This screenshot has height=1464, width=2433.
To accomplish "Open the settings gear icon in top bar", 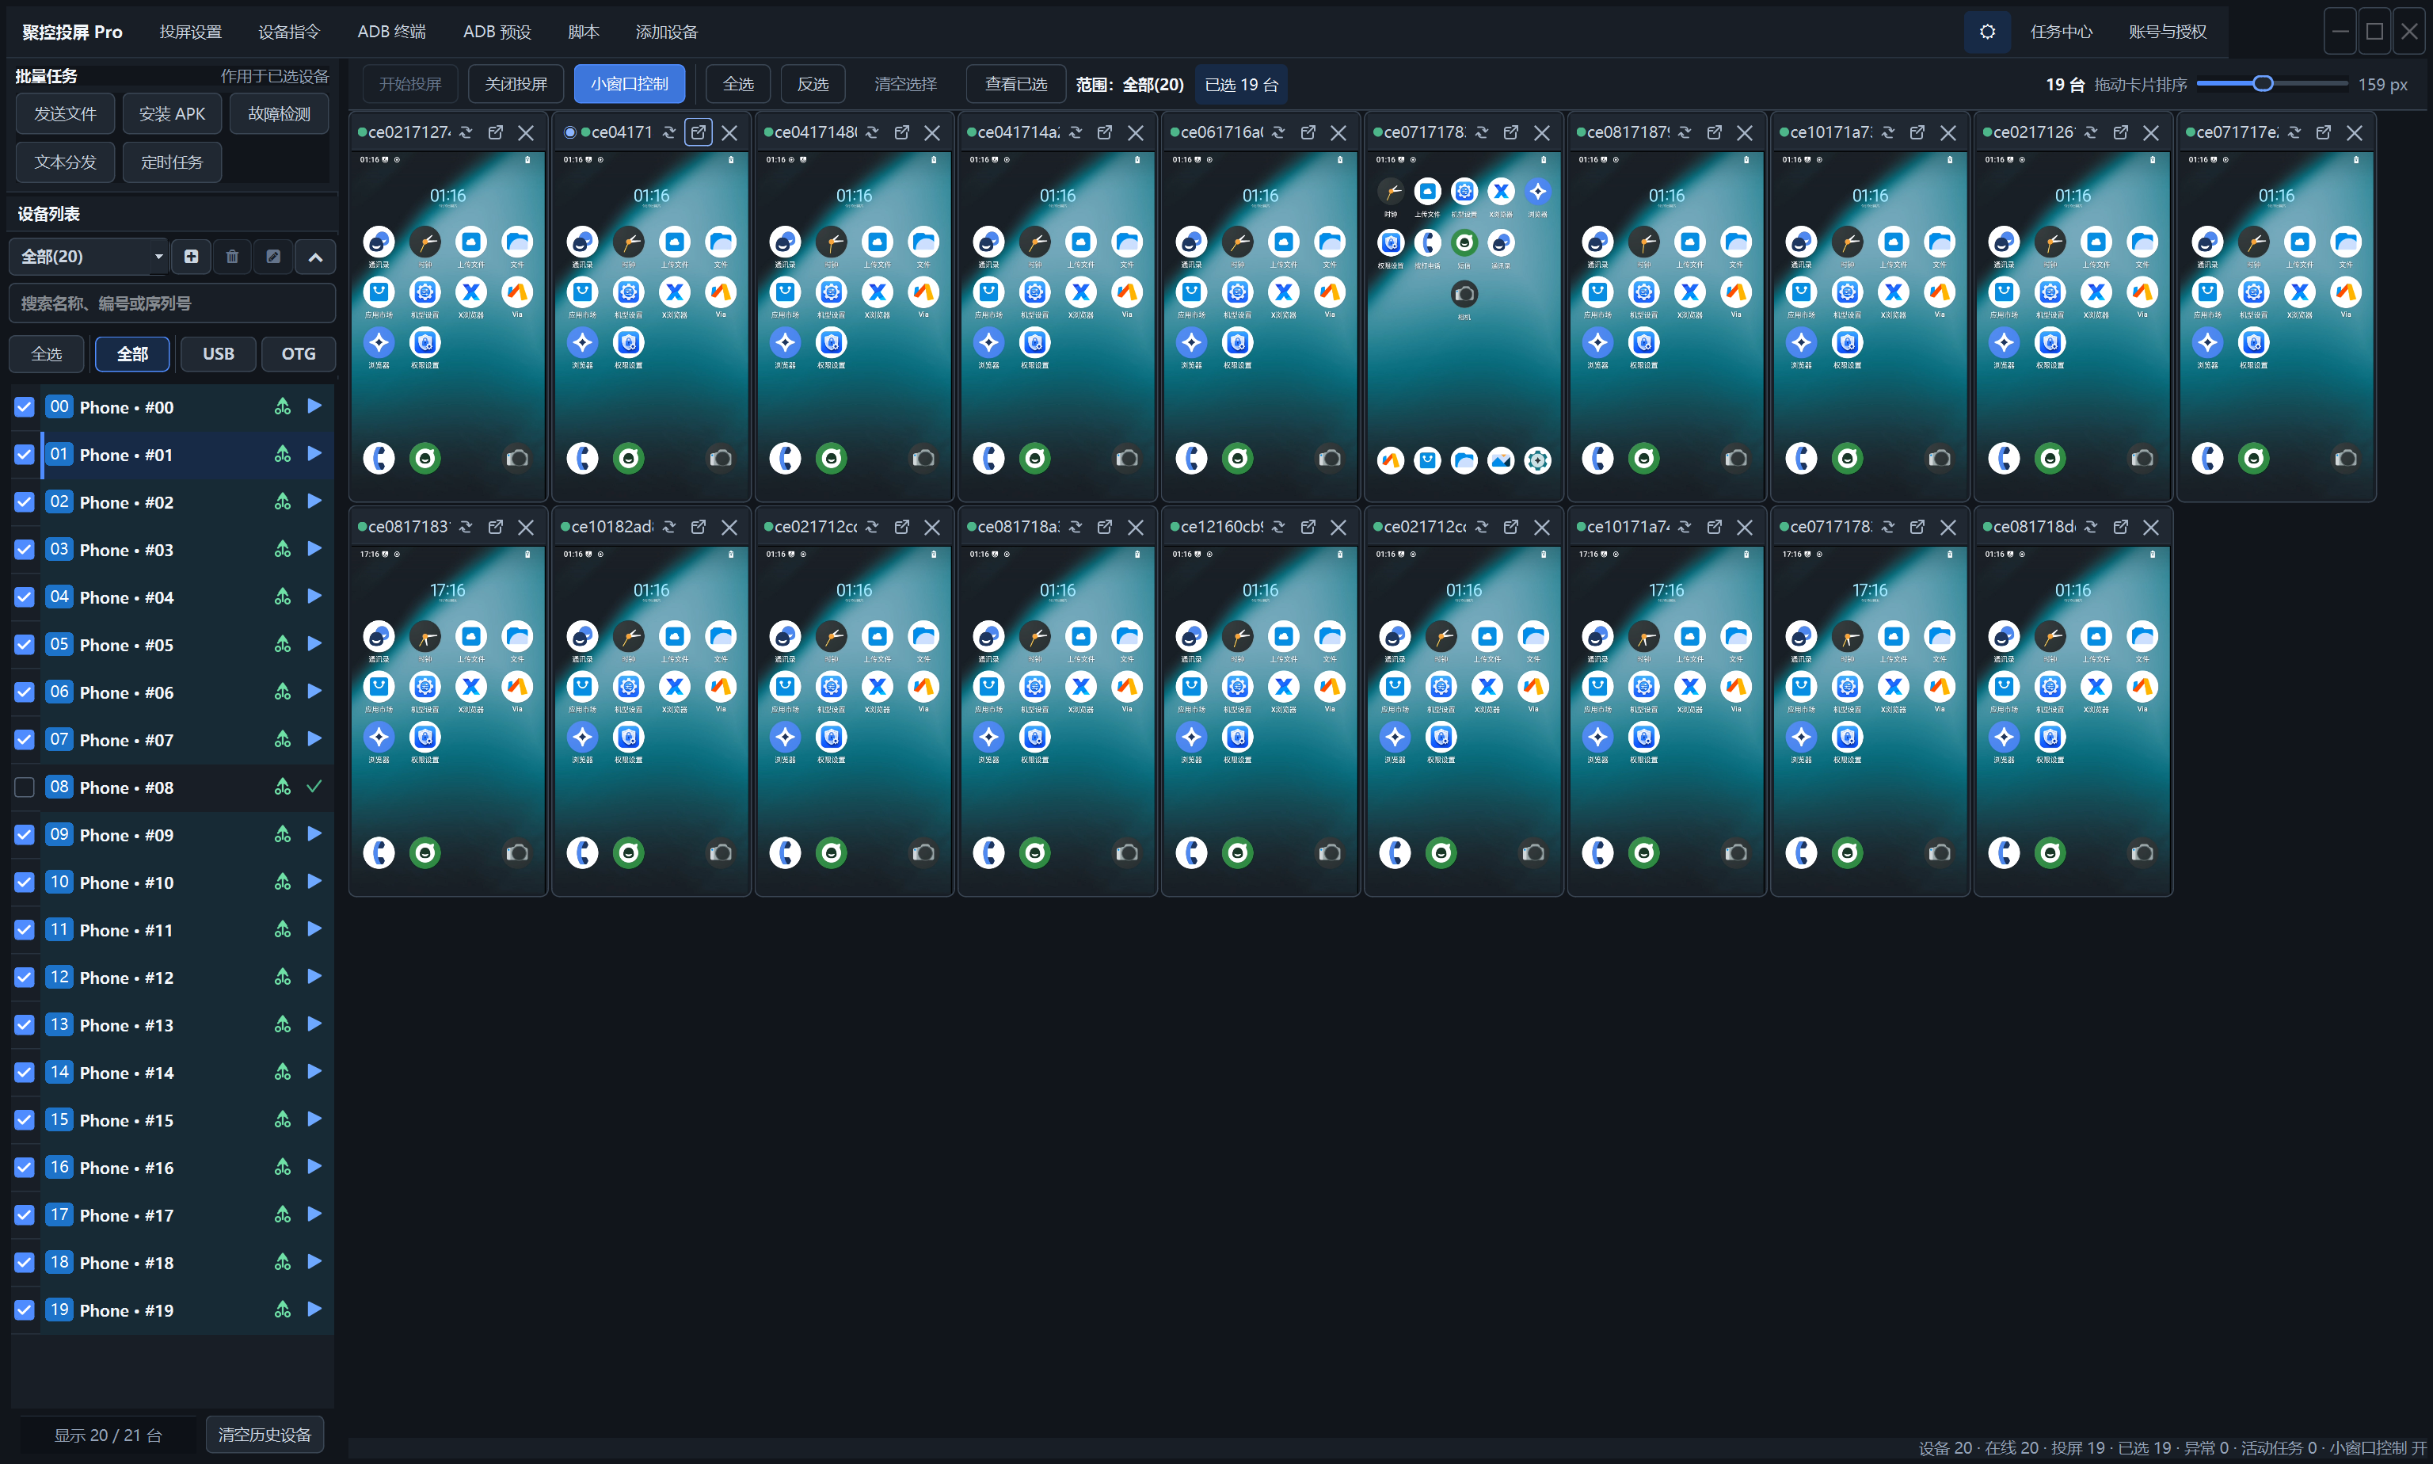I will [x=1986, y=32].
